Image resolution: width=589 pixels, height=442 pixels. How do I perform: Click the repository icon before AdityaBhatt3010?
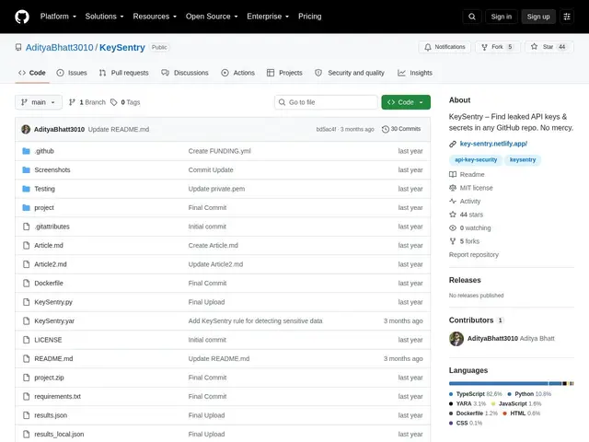(x=18, y=47)
